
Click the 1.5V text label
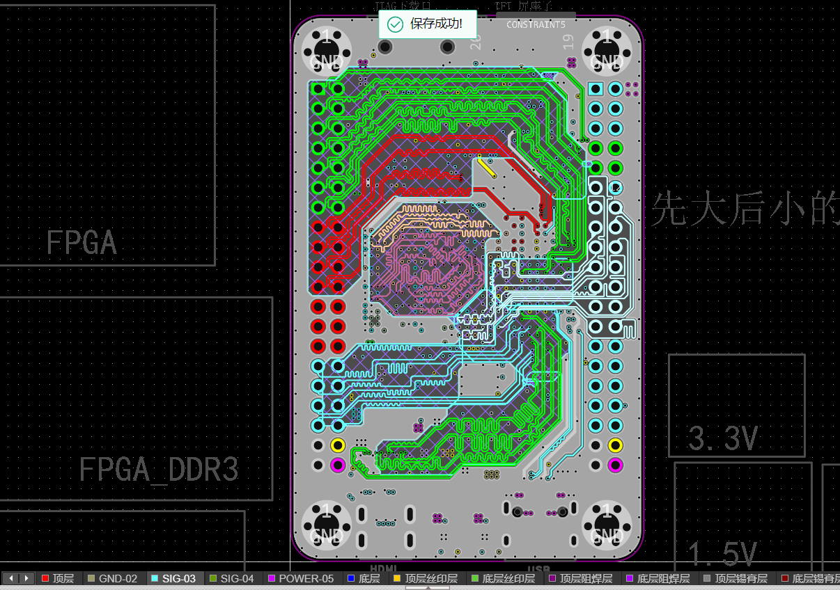coord(722,554)
